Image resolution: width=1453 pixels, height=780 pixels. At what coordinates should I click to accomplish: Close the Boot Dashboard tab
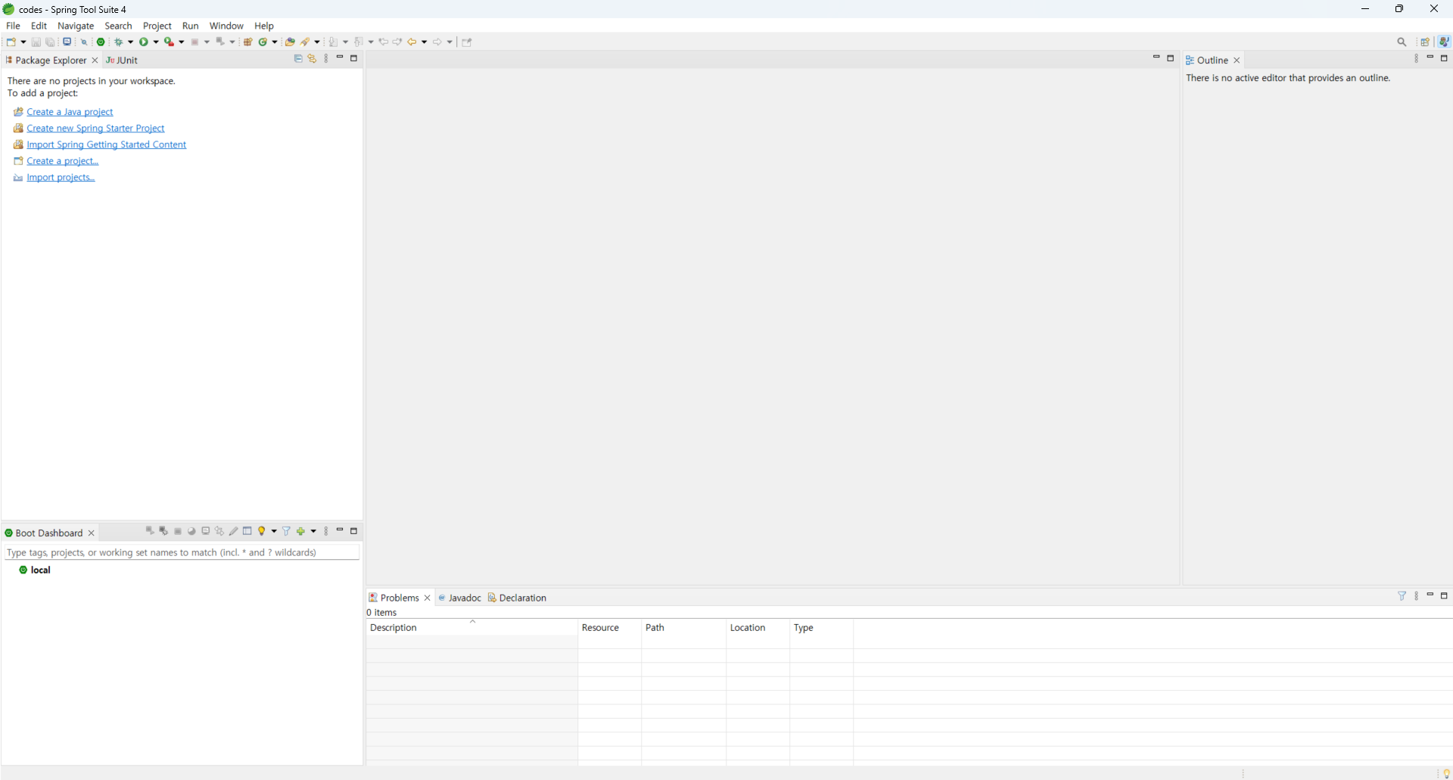(92, 533)
